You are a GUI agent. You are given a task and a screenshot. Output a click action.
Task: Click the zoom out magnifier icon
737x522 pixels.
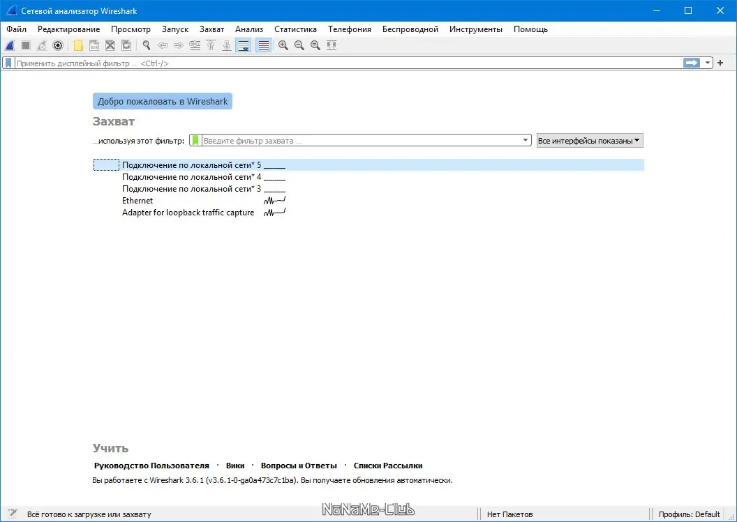(299, 45)
